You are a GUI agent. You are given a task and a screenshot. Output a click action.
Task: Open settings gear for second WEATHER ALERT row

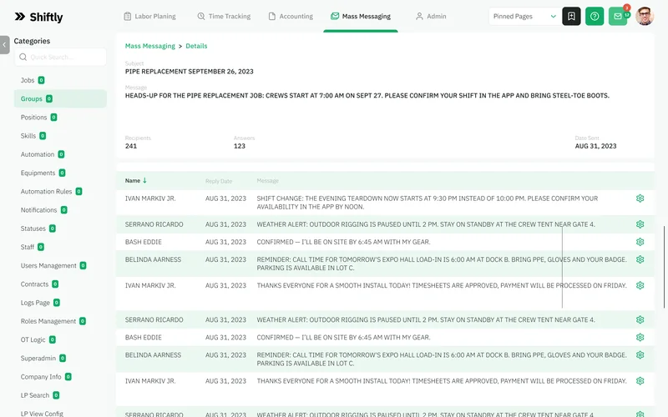tap(640, 319)
